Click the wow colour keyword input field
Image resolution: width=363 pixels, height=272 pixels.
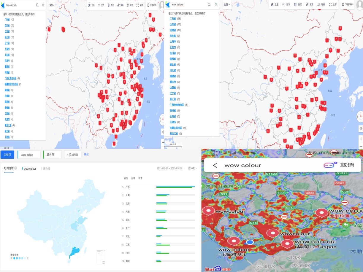pos(29,155)
